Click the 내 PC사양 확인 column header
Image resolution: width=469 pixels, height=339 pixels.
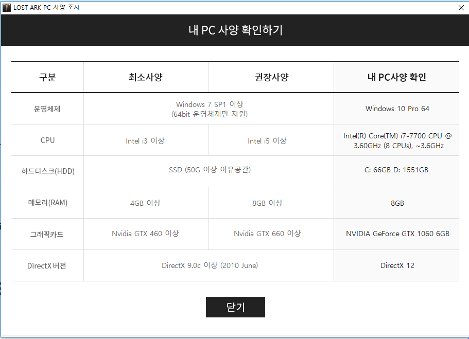click(x=396, y=78)
